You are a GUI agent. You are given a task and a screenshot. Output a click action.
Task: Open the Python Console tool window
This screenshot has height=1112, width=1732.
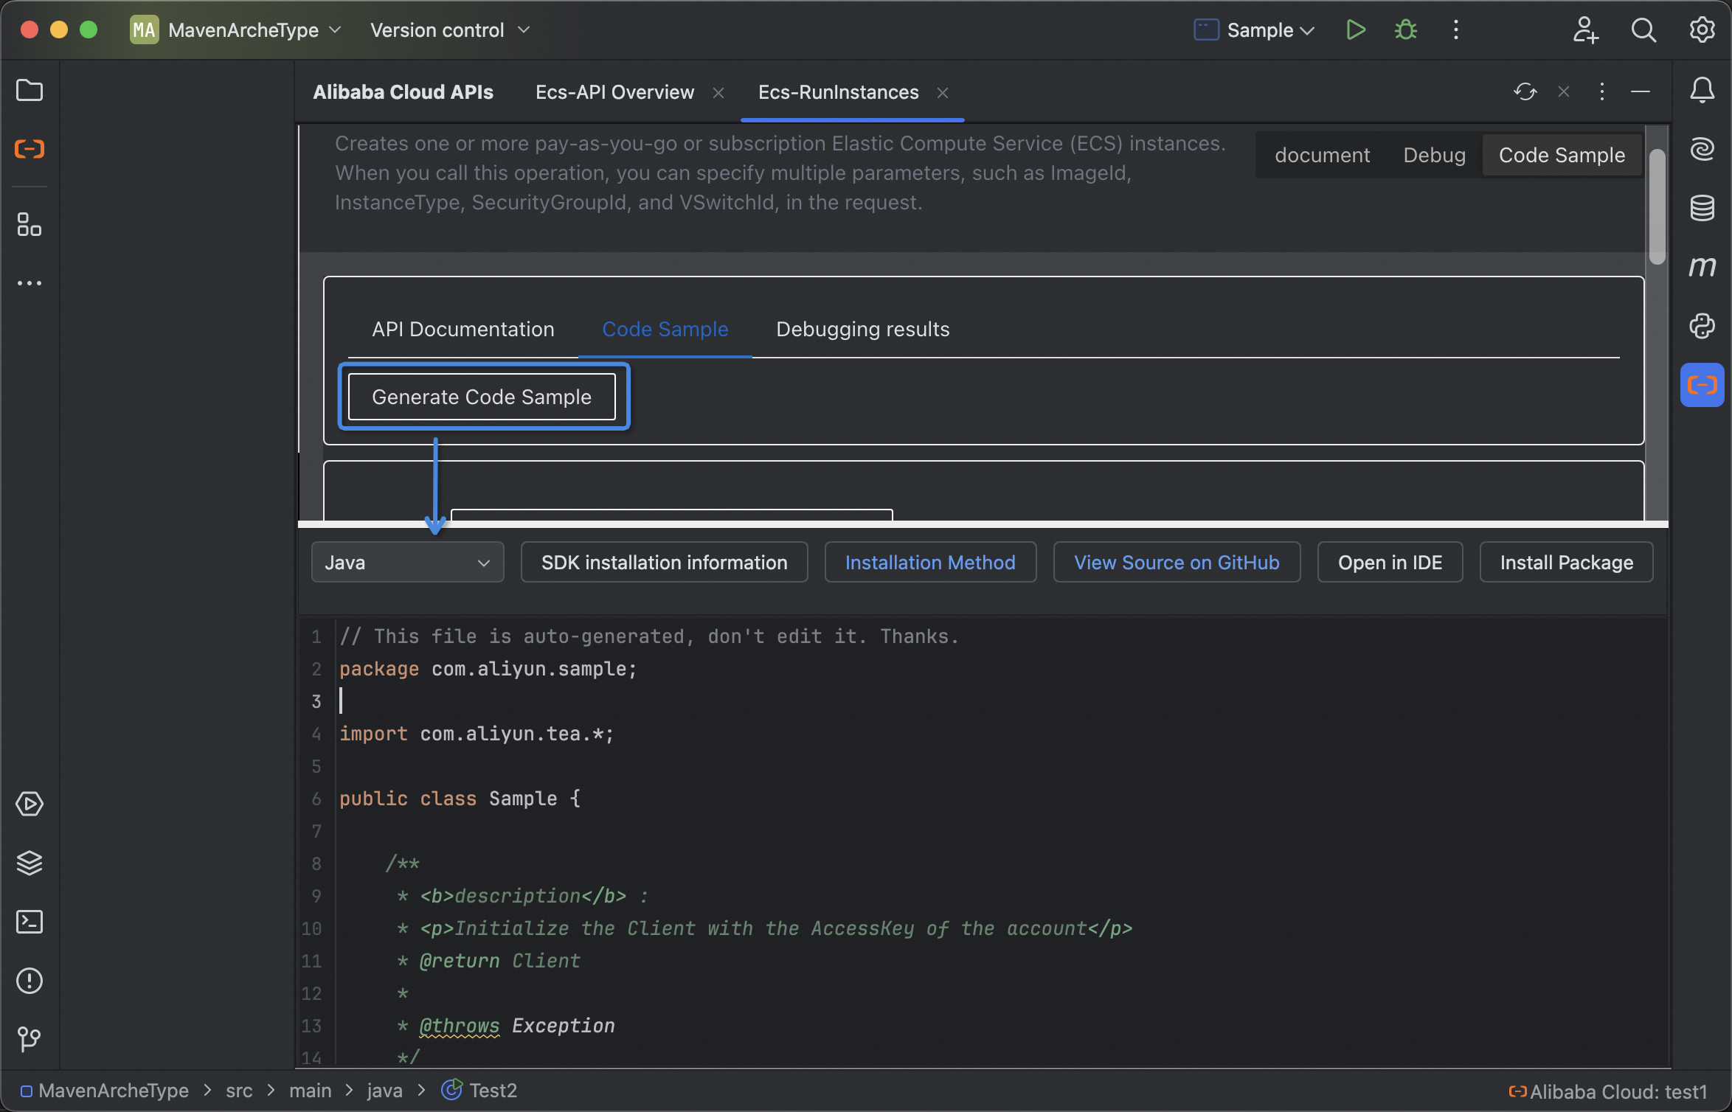point(1702,326)
